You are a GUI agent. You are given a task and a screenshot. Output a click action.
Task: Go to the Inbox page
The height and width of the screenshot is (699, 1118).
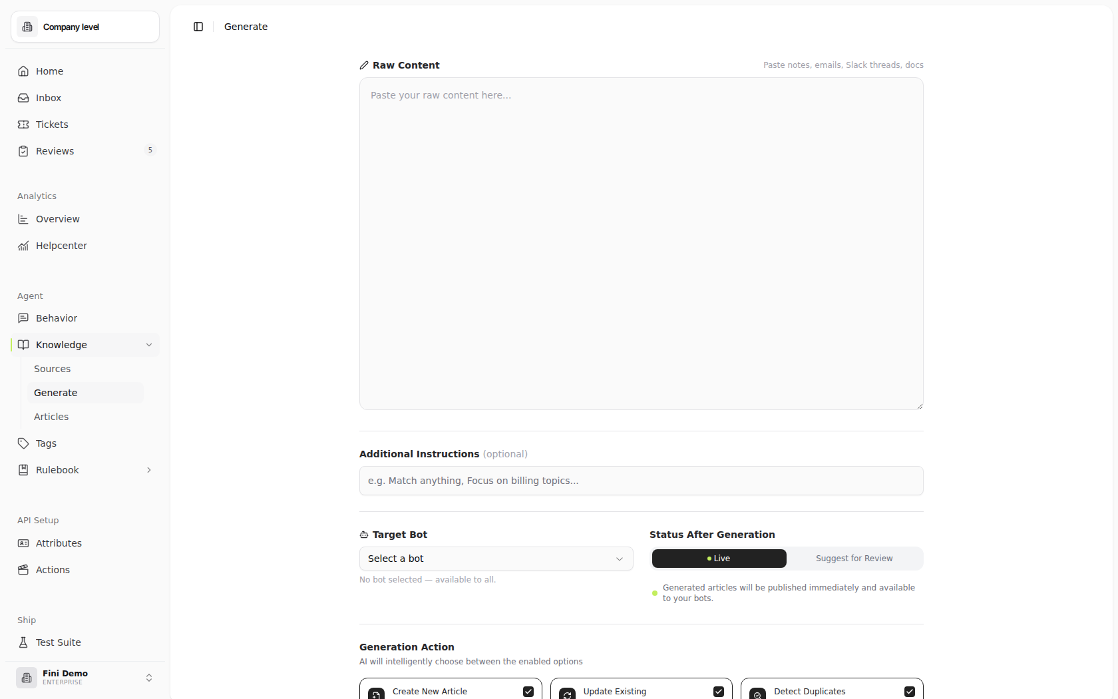tap(85, 98)
